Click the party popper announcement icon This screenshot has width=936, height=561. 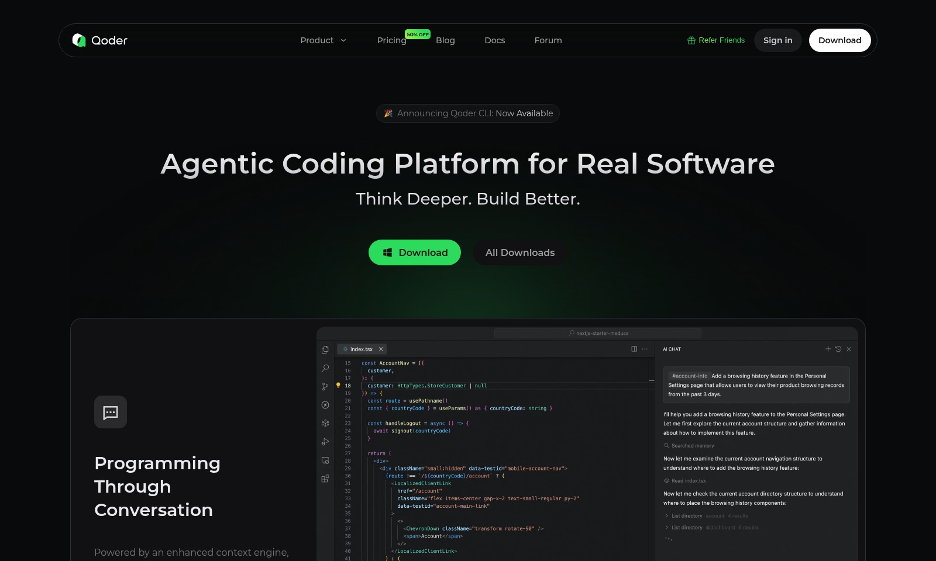pyautogui.click(x=388, y=113)
